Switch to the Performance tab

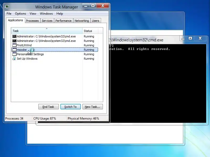pyautogui.click(x=64, y=21)
